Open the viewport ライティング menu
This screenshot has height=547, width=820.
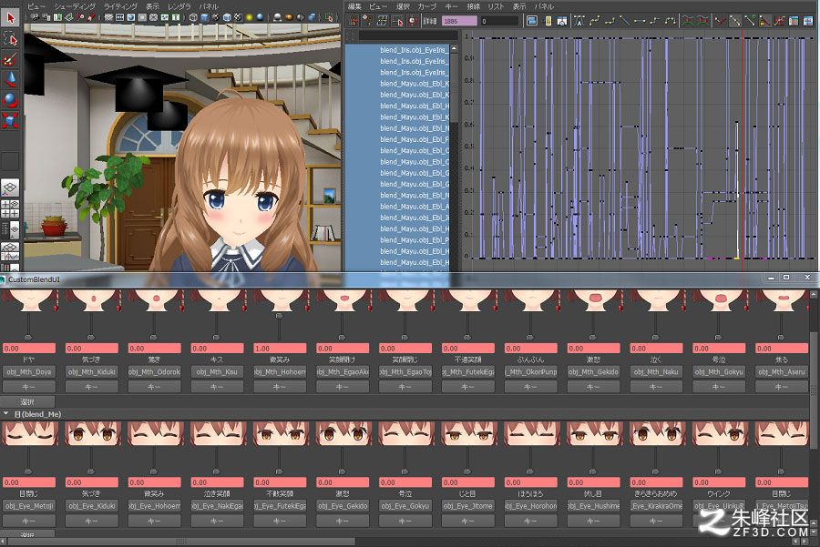119,5
